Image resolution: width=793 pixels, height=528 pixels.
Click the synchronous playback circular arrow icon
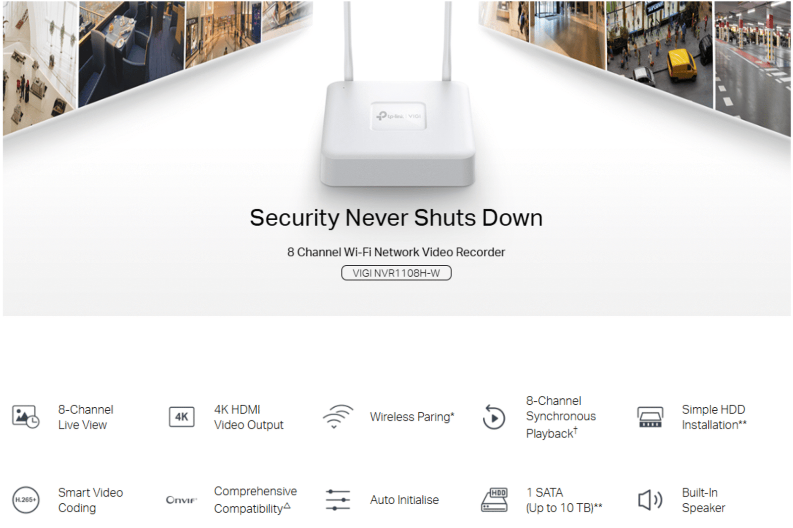point(494,417)
